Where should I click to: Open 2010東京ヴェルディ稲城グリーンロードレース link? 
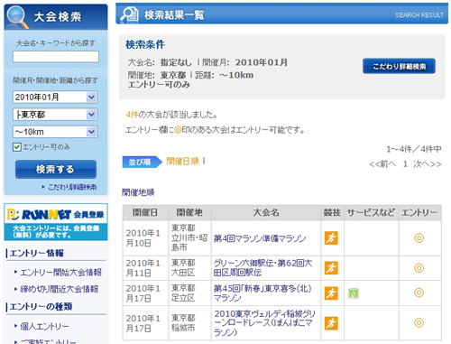[x=264, y=323]
